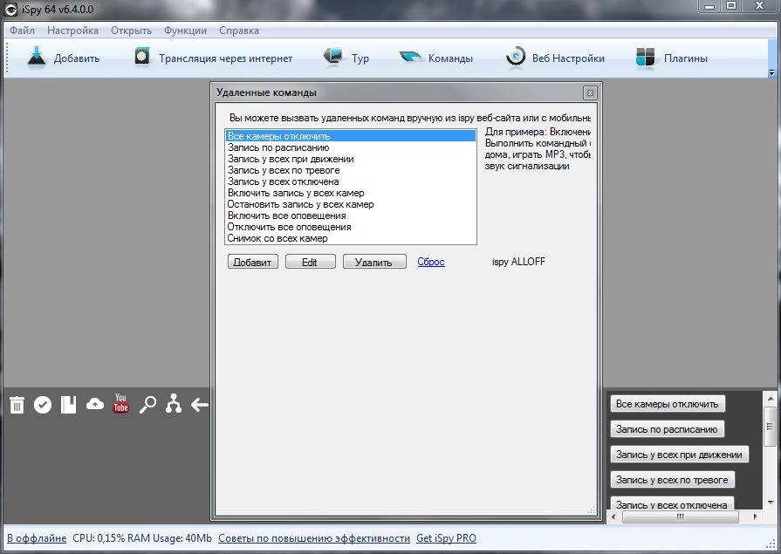Select 'Снимок со всех камер' list row

point(351,238)
